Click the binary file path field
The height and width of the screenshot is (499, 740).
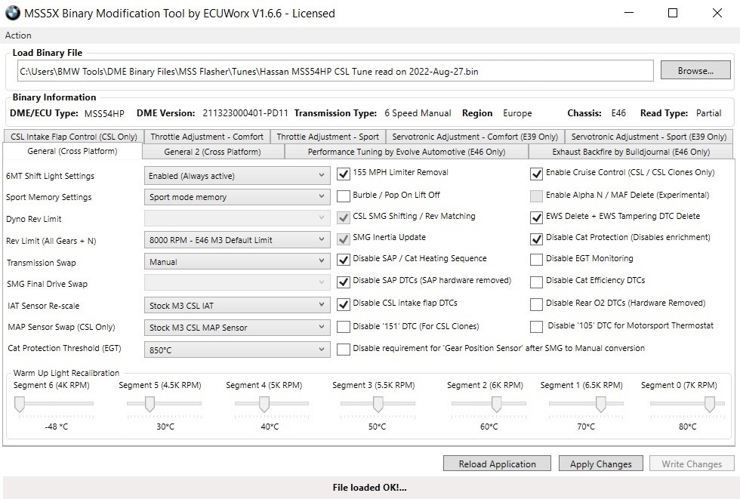point(335,71)
